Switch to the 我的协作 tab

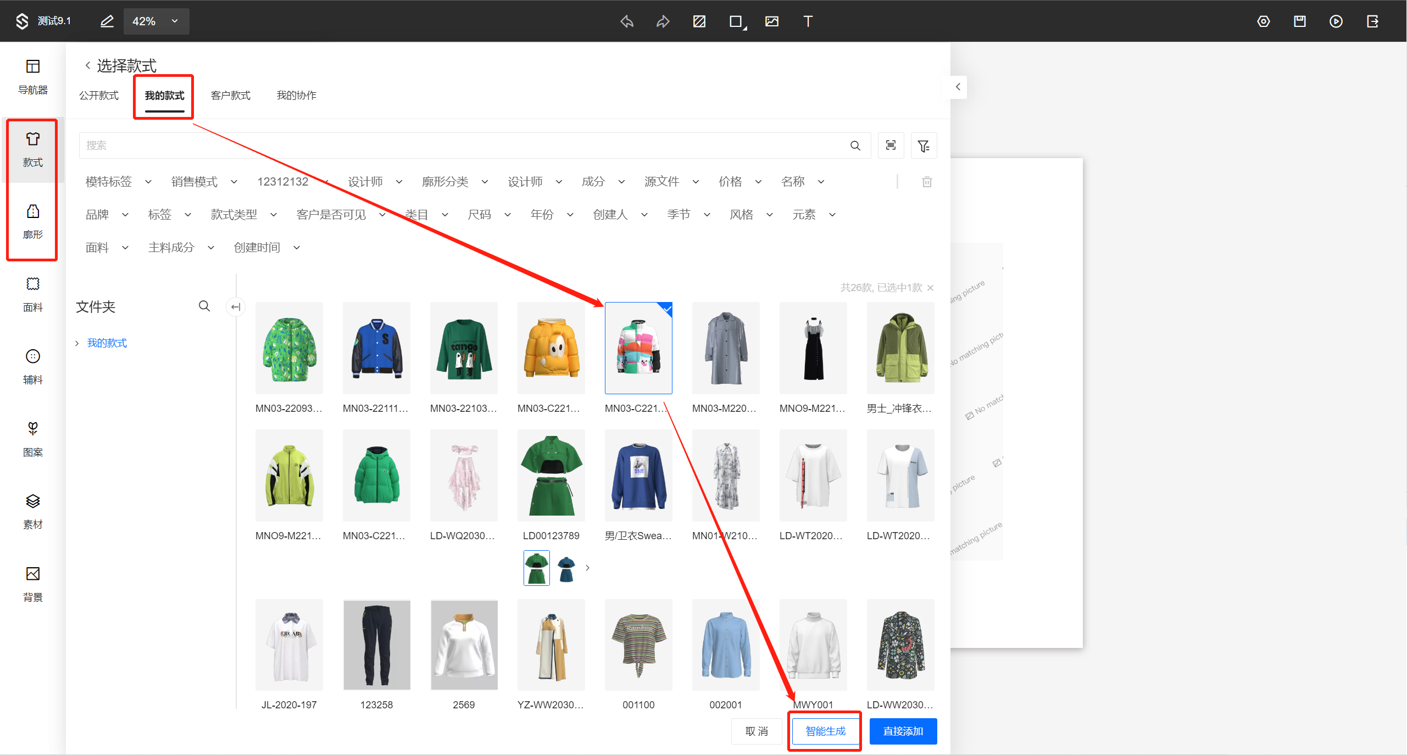pyautogui.click(x=297, y=96)
